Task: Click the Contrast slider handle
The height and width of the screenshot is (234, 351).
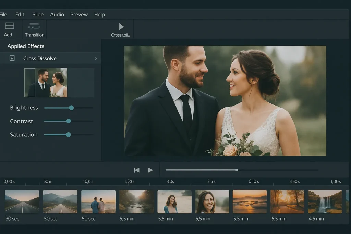Action: [x=69, y=121]
